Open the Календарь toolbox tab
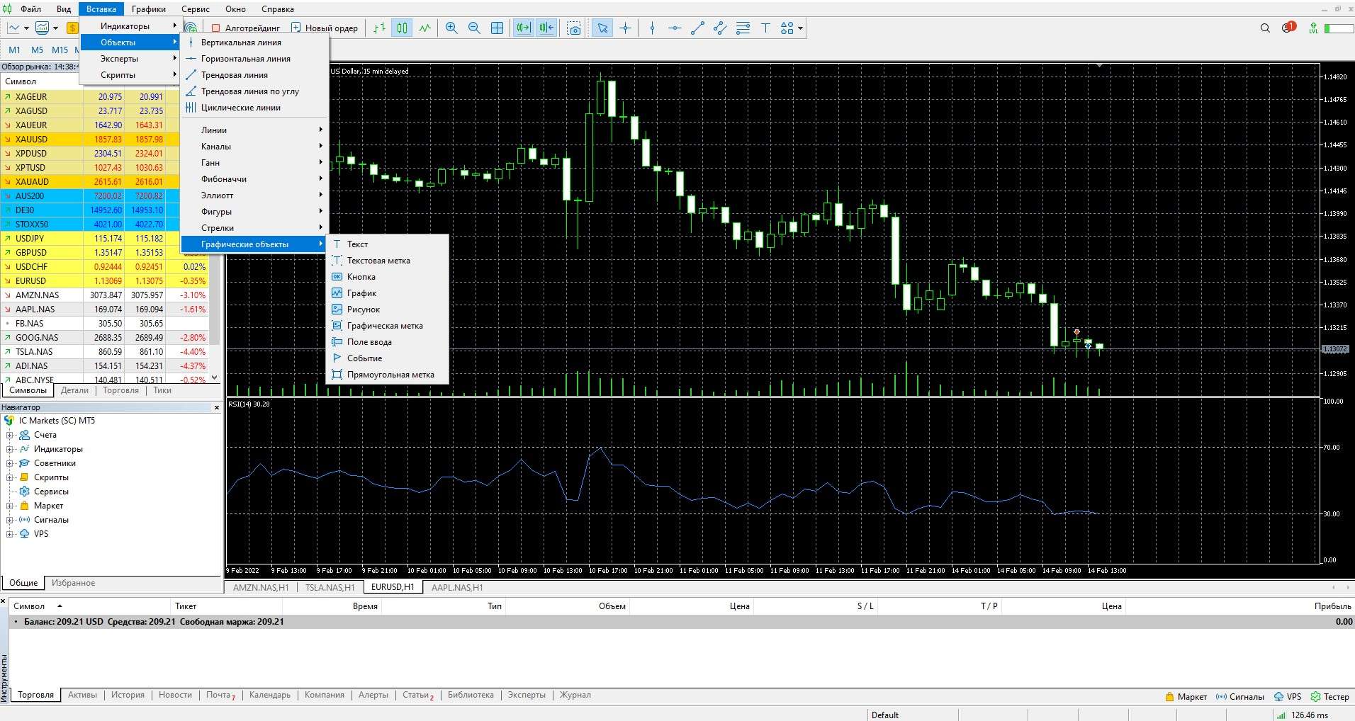Image resolution: width=1355 pixels, height=721 pixels. (x=270, y=695)
